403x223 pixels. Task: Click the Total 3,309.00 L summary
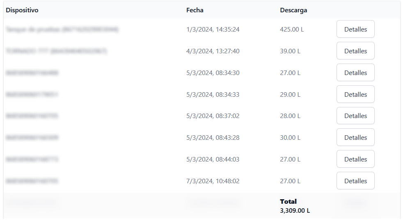tap(295, 206)
